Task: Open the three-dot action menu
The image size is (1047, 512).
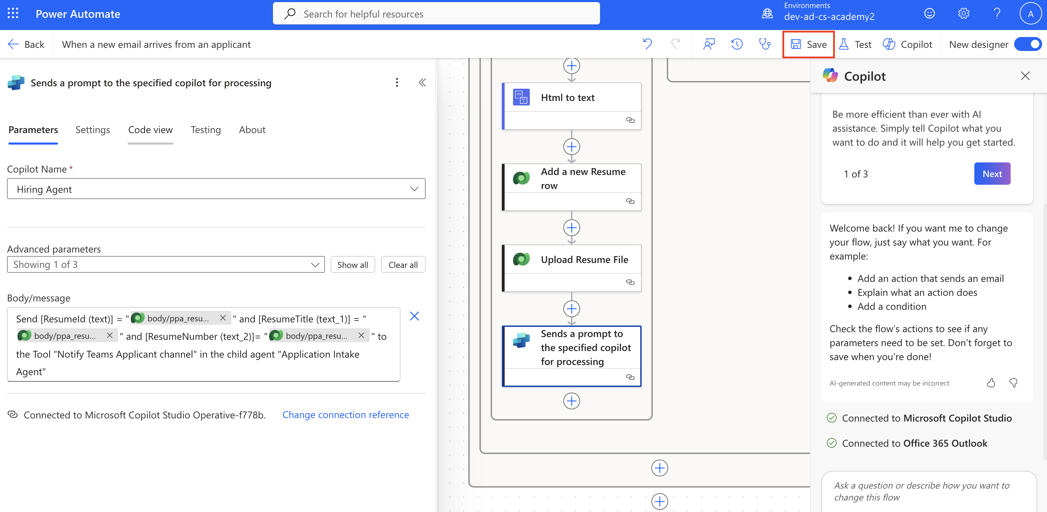Action: point(397,82)
